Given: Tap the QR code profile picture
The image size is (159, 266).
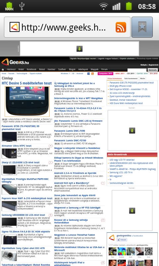Looking at the screenshot, I should point(149,251).
